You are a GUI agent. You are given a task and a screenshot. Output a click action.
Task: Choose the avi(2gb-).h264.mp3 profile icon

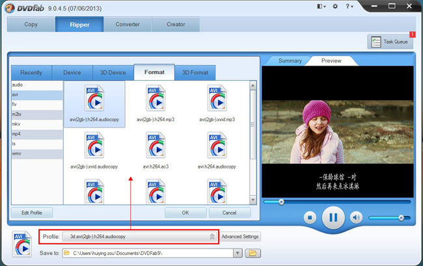tap(156, 98)
